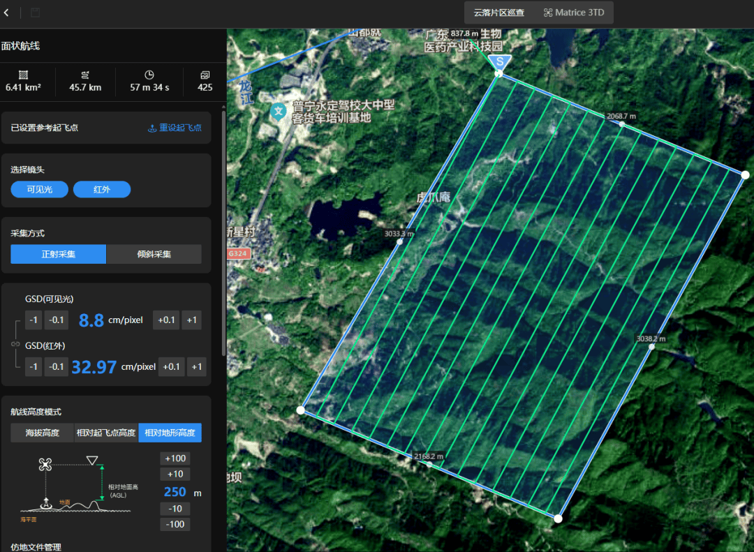Switch to 海拔高度 altitude mode

click(42, 433)
